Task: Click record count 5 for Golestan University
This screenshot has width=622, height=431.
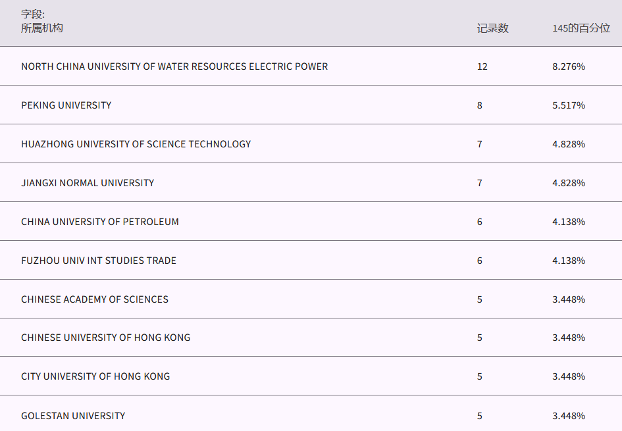Action: pos(480,416)
